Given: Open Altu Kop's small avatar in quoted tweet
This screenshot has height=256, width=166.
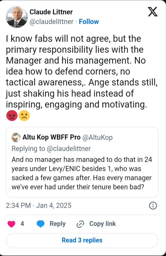Looking at the screenshot, I should [x=16, y=137].
